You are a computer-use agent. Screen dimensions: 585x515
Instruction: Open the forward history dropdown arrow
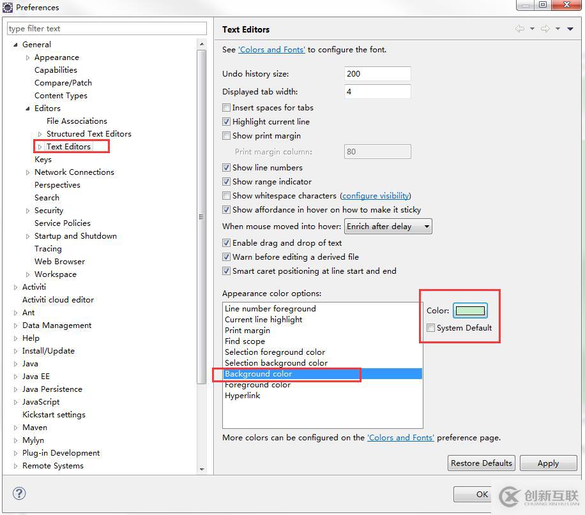coord(558,29)
